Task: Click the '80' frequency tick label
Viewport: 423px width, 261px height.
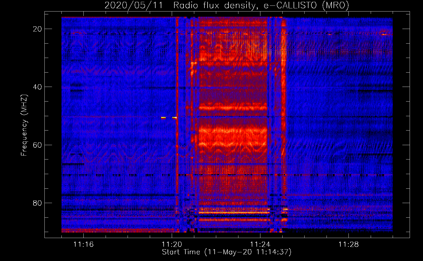Action: [38, 203]
